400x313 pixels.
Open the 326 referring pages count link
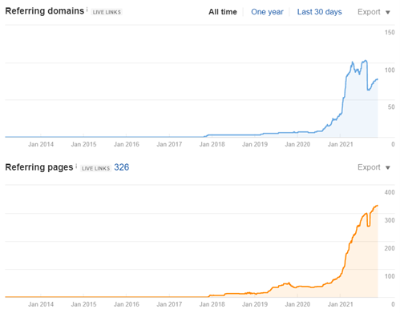click(122, 167)
